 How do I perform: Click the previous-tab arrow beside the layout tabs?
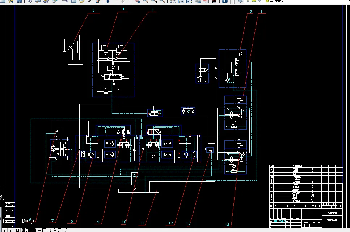tap(4, 231)
